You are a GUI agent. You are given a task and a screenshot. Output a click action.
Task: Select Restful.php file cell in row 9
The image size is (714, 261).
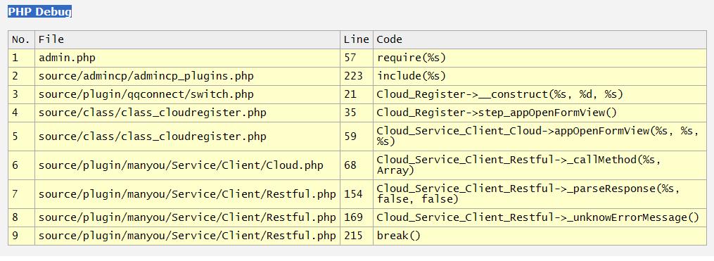coord(187,236)
